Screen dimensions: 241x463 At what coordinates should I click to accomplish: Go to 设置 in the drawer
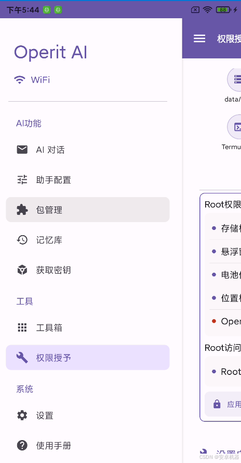[88, 416]
